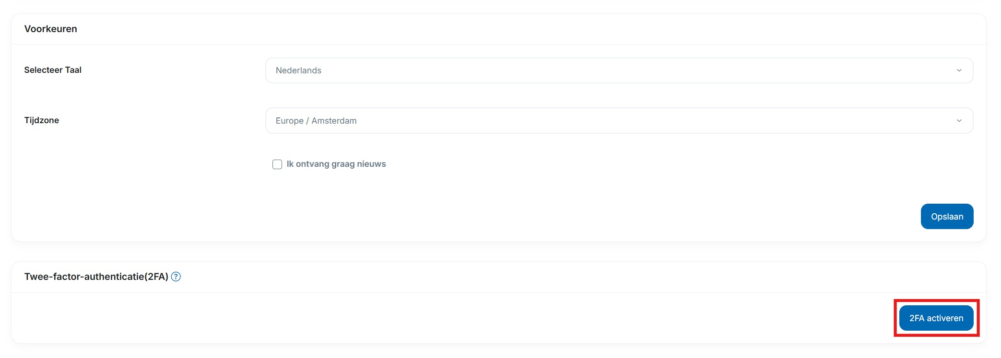Click the Twee-factor-authenticatie(2FA) heading text
Screen dimensions: 1001x358
(96, 277)
